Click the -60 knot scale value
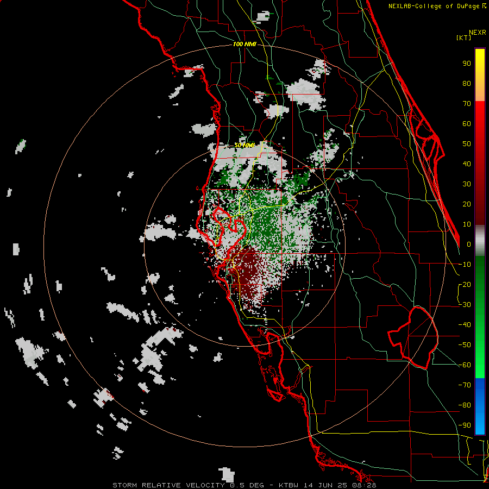 coord(465,365)
